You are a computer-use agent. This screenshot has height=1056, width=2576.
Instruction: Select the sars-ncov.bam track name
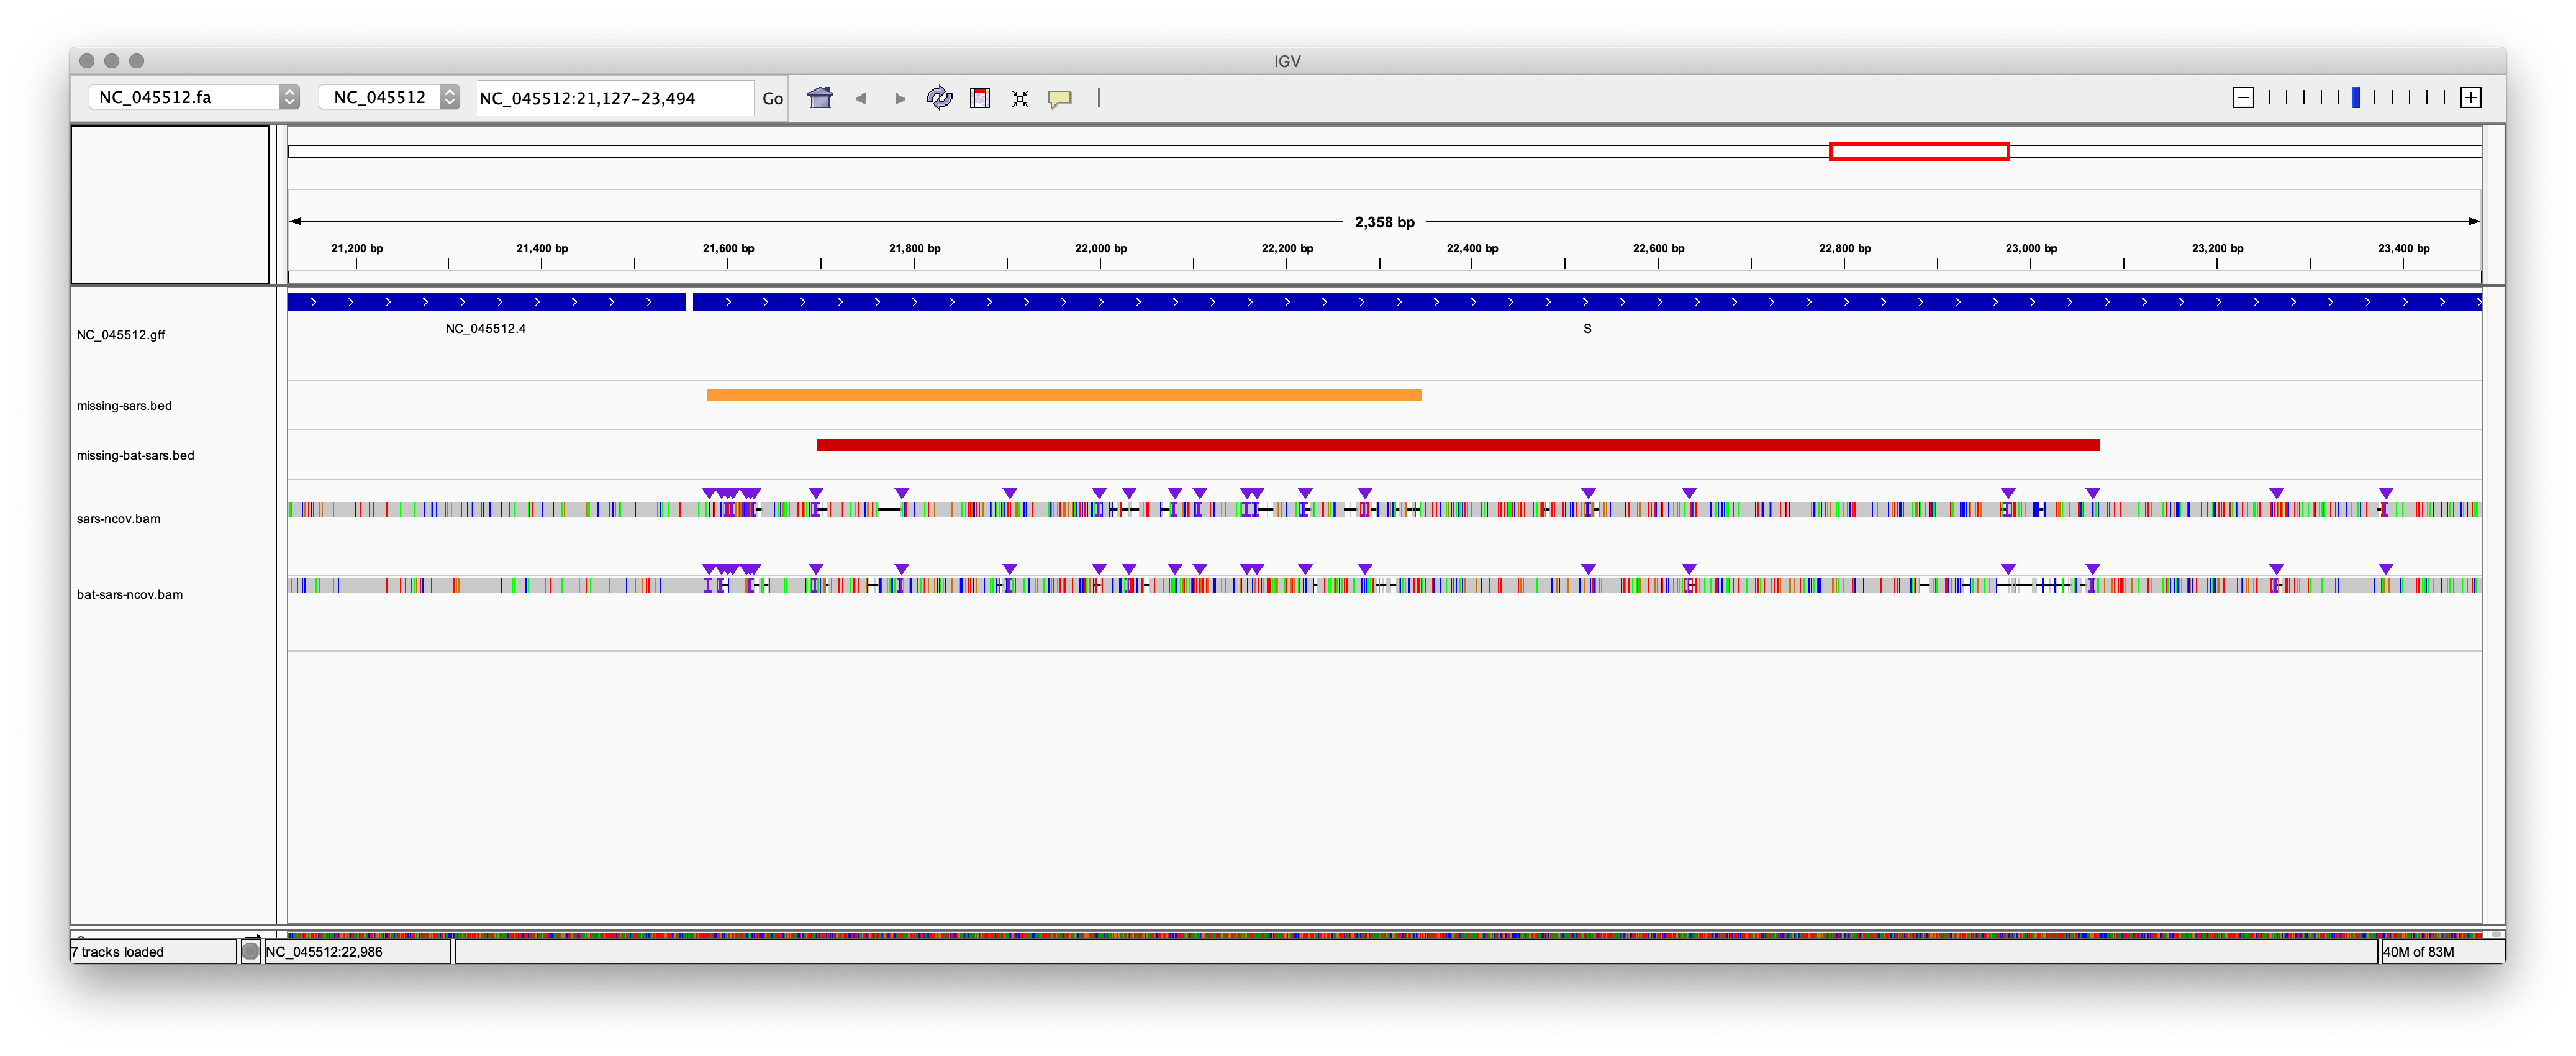tap(118, 518)
